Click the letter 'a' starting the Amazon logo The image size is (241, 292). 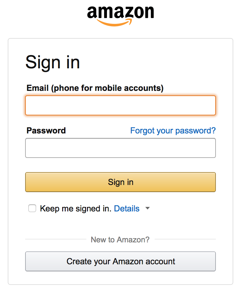pos(92,13)
